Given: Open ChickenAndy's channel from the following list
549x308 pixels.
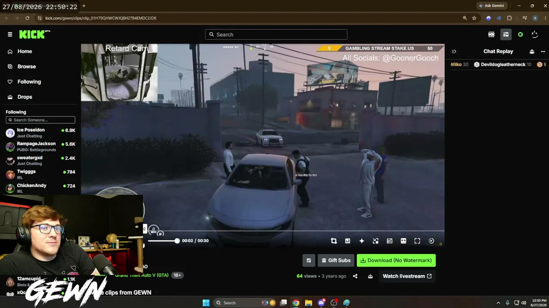Looking at the screenshot, I should (x=40, y=188).
